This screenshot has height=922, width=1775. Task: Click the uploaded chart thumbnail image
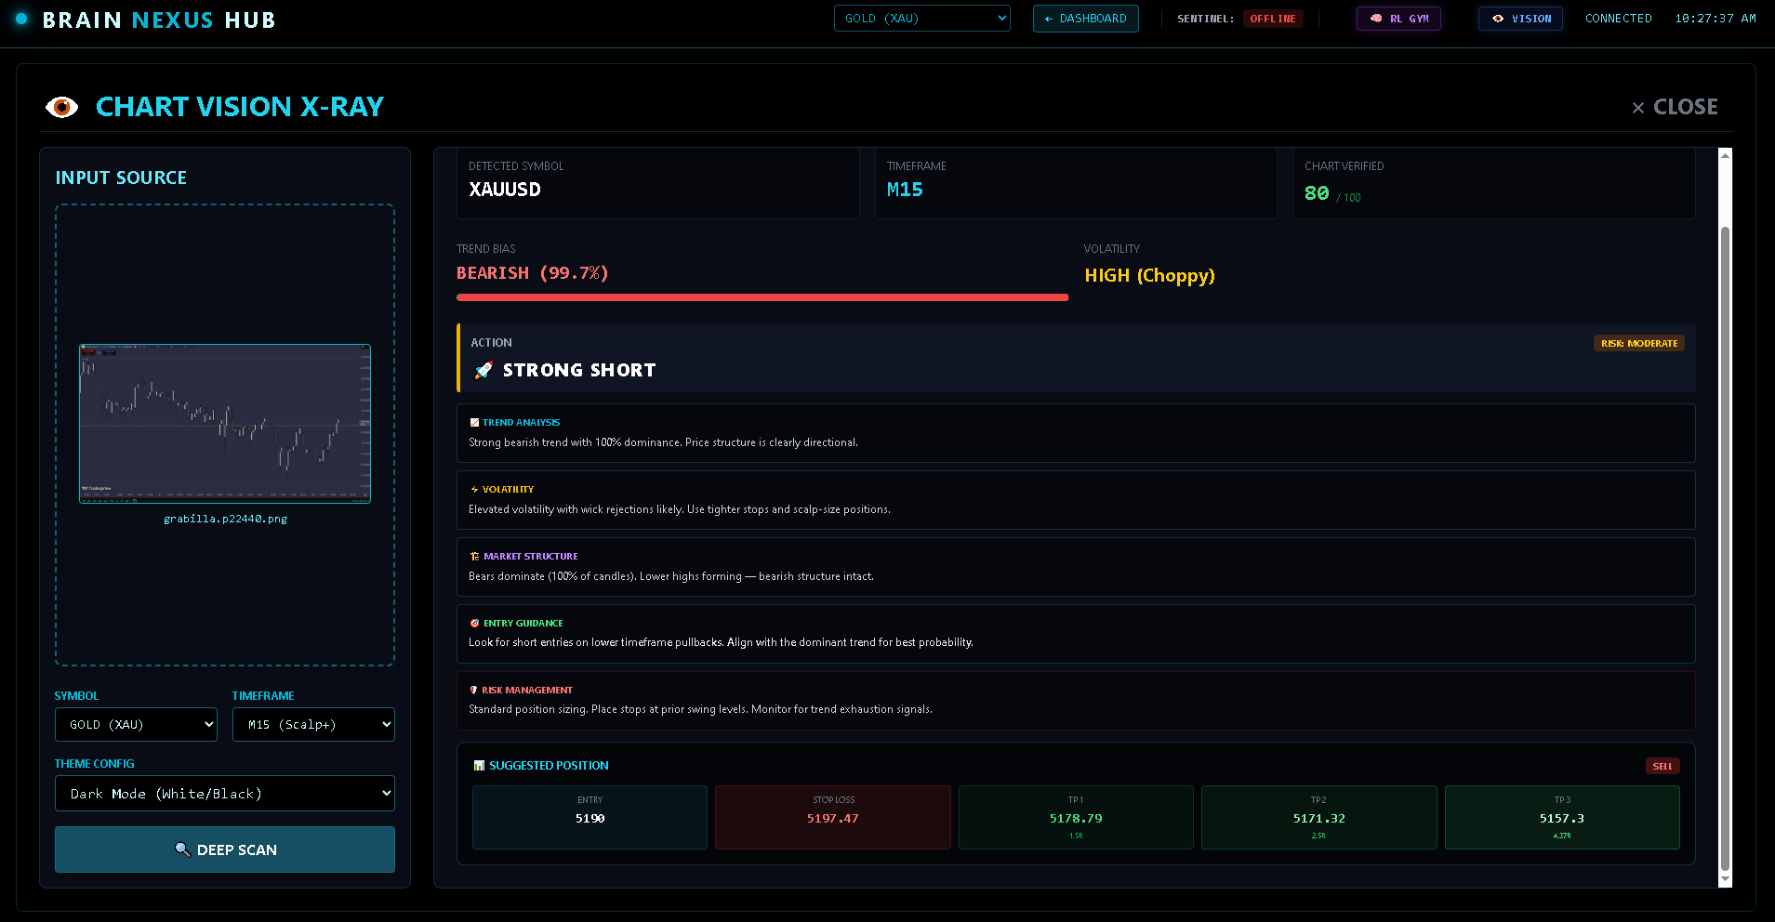tap(225, 424)
